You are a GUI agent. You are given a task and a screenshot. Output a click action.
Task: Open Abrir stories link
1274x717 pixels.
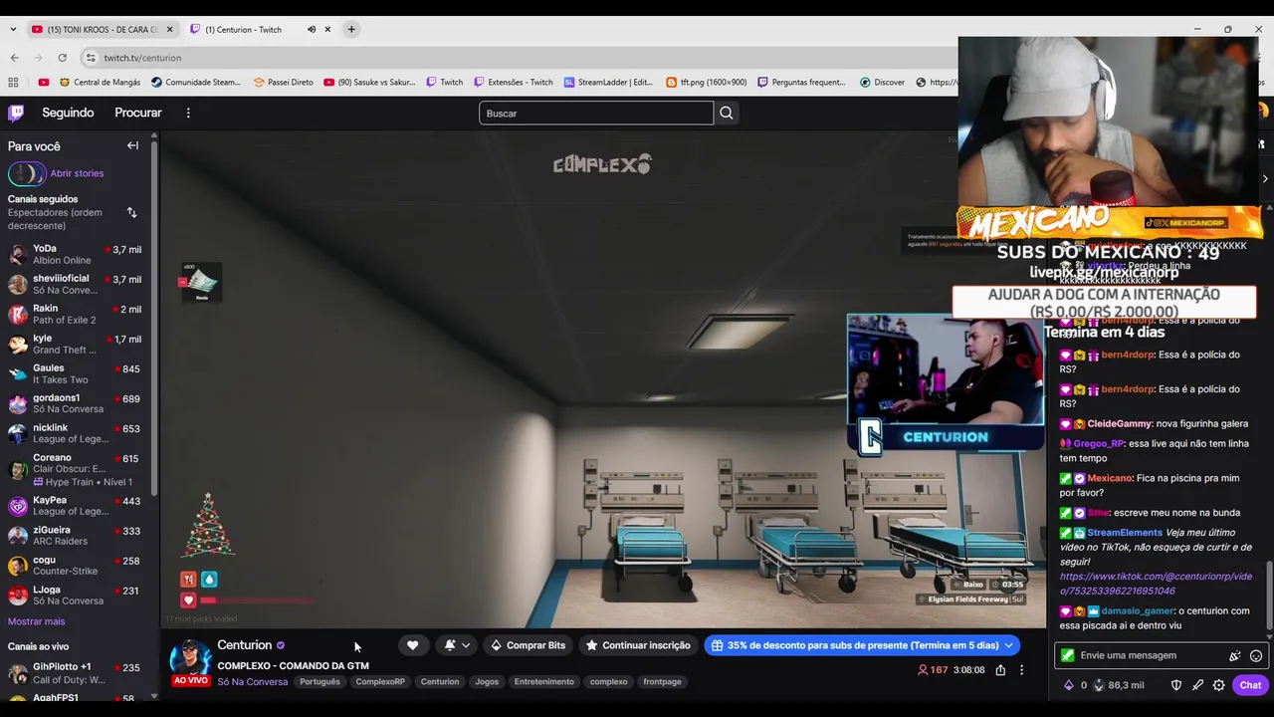pos(77,173)
